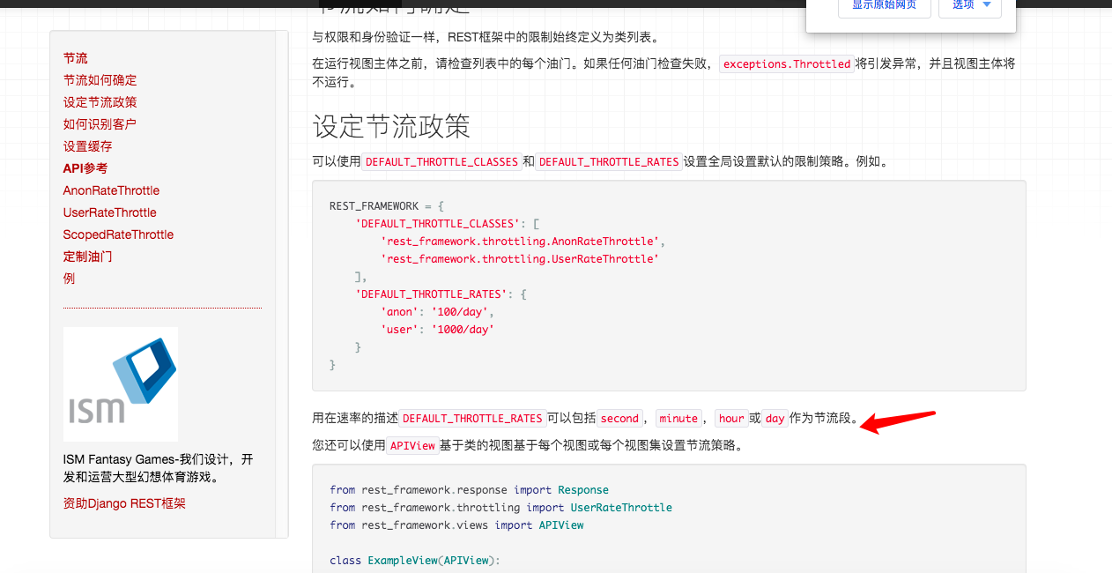Viewport: 1112px width, 573px height.
Task: Click the ISM Fantasy Games sponsor description
Action: 159,468
